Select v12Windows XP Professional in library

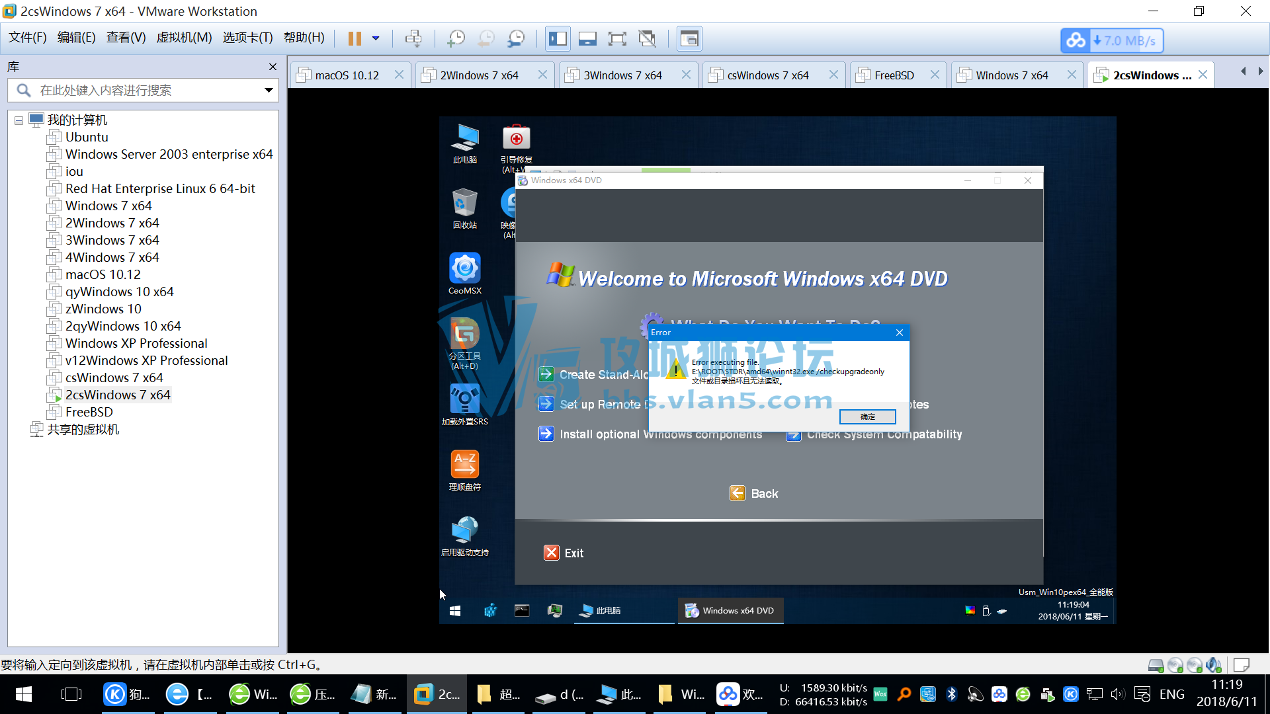point(146,361)
